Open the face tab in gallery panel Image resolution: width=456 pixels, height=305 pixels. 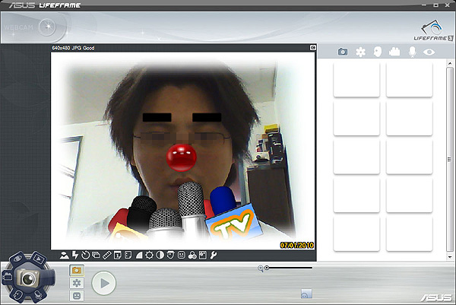[378, 52]
